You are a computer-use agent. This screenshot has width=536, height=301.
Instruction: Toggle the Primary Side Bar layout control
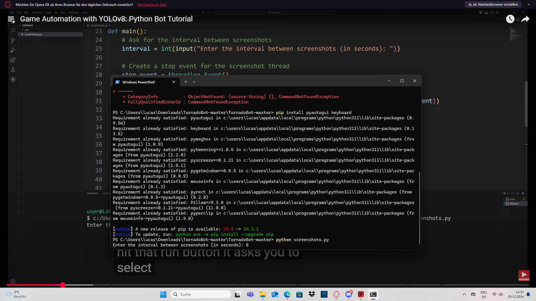click(481, 12)
